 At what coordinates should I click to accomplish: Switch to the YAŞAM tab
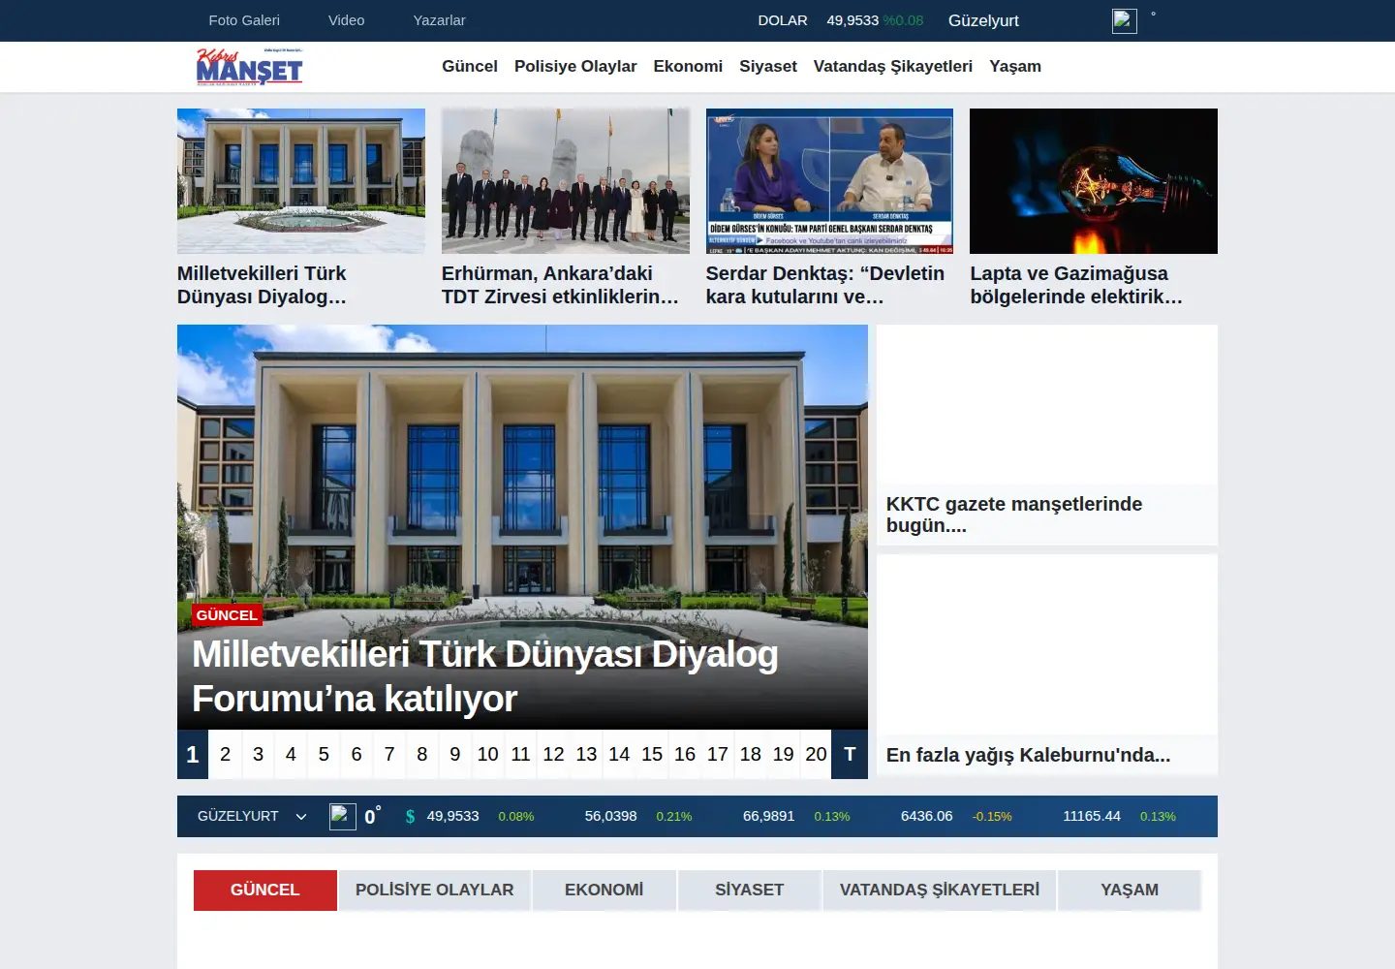pyautogui.click(x=1130, y=890)
